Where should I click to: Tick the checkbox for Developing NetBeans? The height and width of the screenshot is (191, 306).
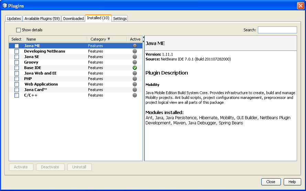(17, 51)
